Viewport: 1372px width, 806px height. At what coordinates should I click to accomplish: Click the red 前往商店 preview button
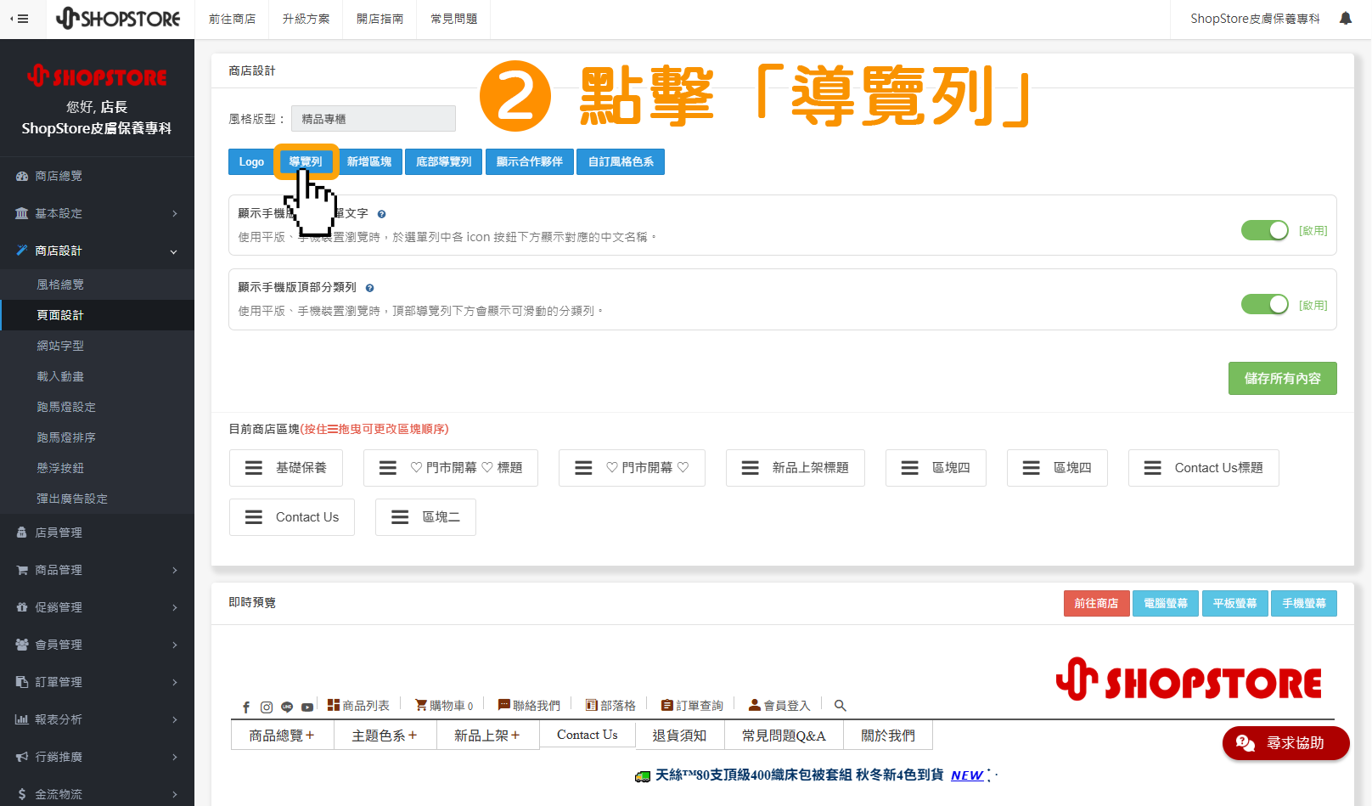(x=1096, y=603)
